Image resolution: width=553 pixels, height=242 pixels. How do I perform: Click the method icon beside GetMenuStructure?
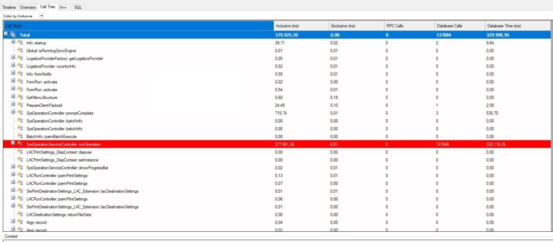coord(20,97)
